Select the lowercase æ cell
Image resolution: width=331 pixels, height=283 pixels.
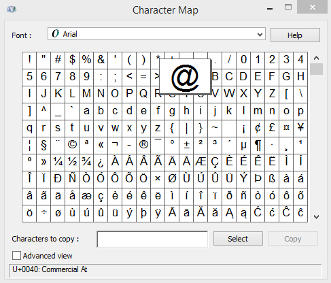pyautogui.click(x=86, y=196)
